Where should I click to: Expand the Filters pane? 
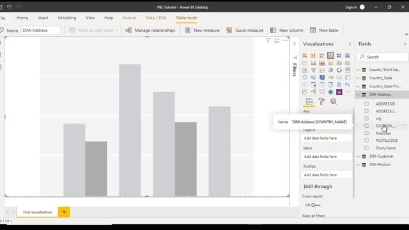[x=295, y=44]
